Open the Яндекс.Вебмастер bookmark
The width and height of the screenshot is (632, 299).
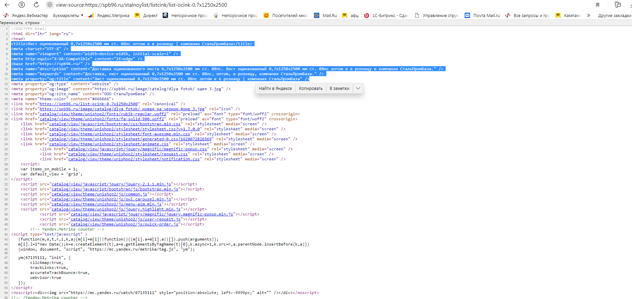[x=26, y=15]
